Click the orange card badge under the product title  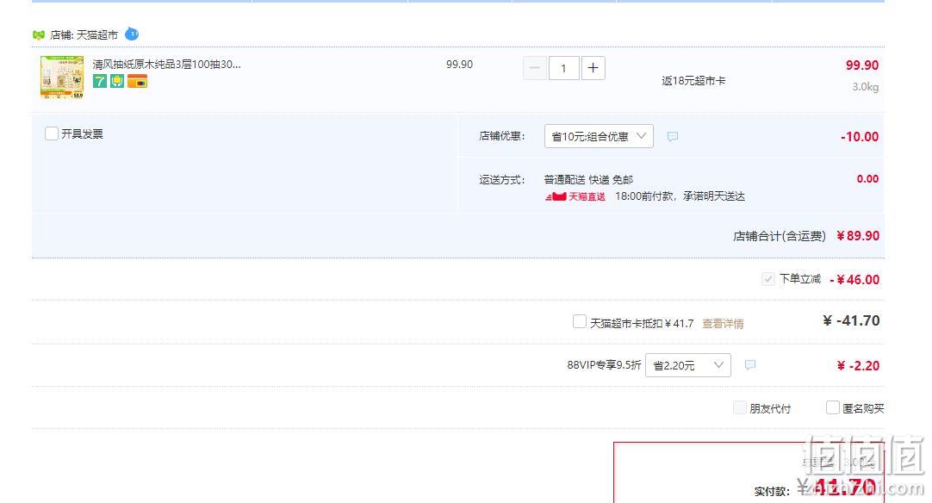click(x=137, y=82)
